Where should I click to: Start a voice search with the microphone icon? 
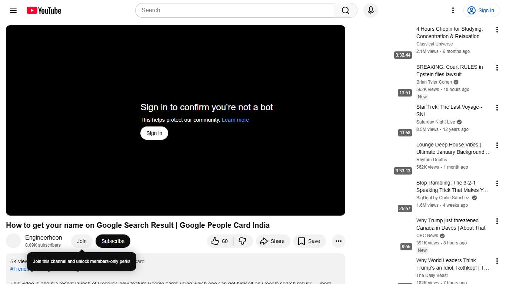[x=370, y=10]
